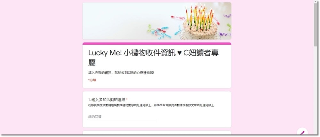
Task: Click the red required asterisk on question 1
Action: (127, 100)
